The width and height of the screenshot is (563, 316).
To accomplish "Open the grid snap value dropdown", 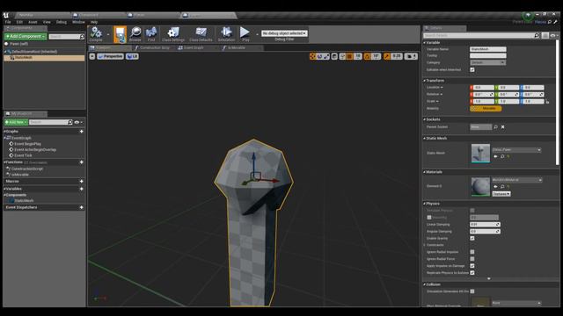I will (358, 56).
